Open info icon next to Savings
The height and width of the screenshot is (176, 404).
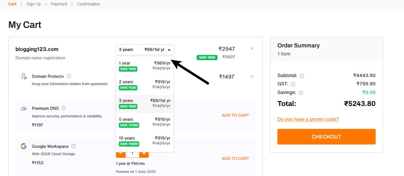point(301,93)
